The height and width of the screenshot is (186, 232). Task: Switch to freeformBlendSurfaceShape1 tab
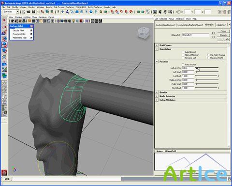coord(190,25)
